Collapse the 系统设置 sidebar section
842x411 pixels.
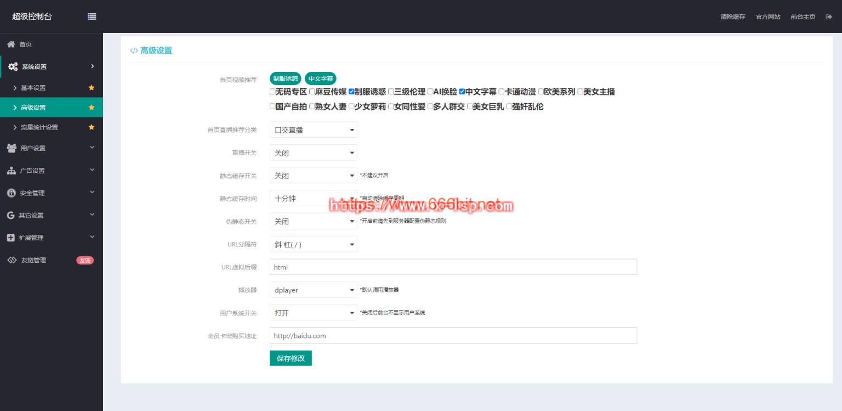coord(52,67)
